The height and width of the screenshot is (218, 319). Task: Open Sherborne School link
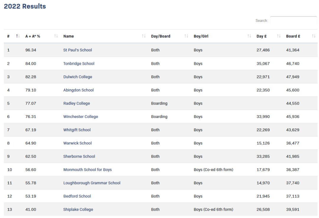[x=79, y=156]
